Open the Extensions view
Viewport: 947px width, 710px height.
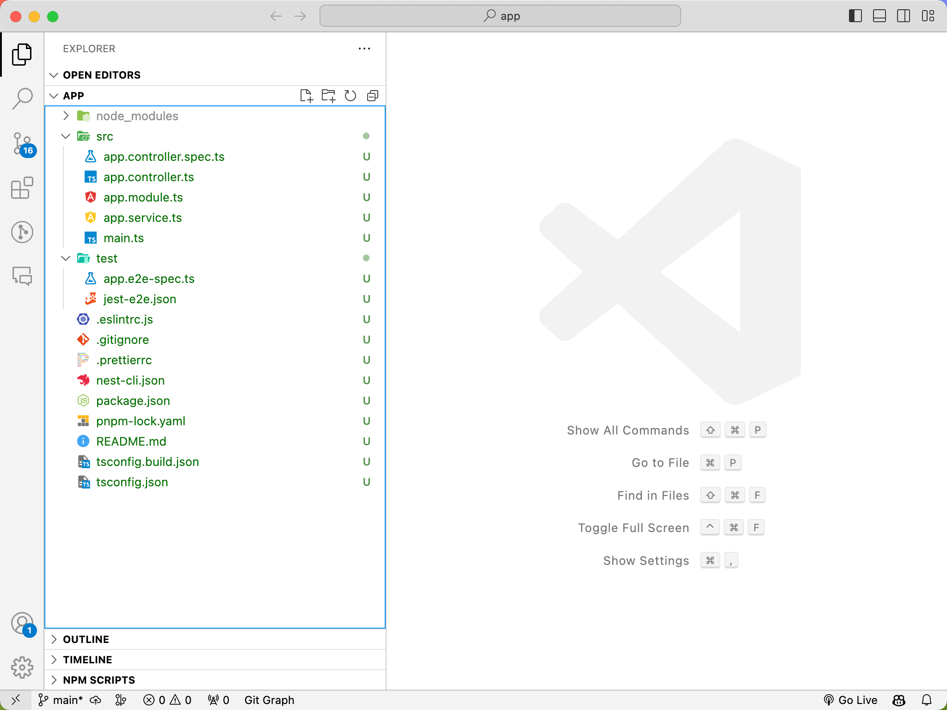click(x=22, y=188)
